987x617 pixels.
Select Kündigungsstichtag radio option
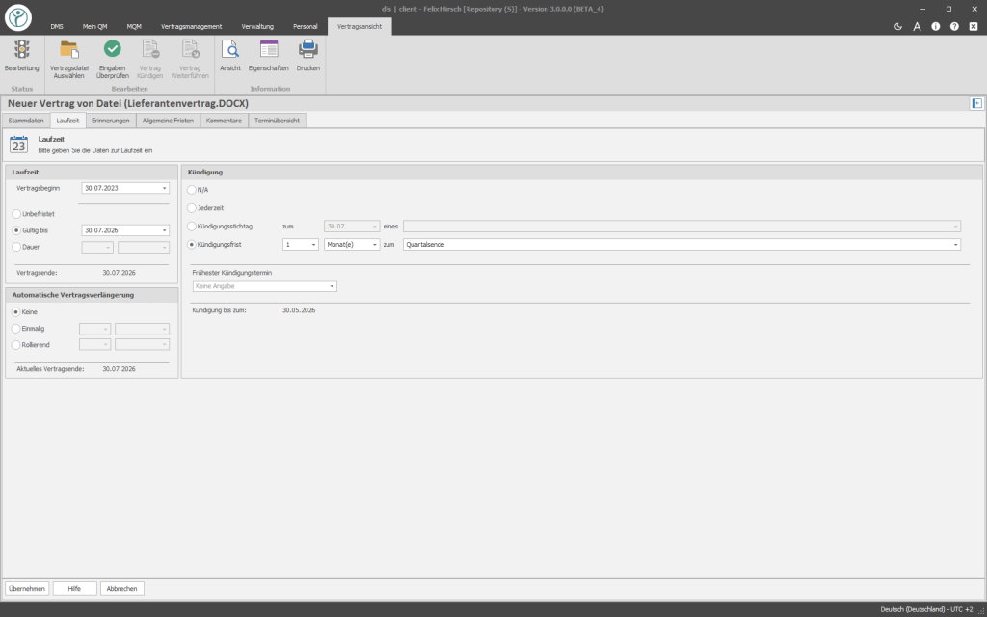[192, 226]
